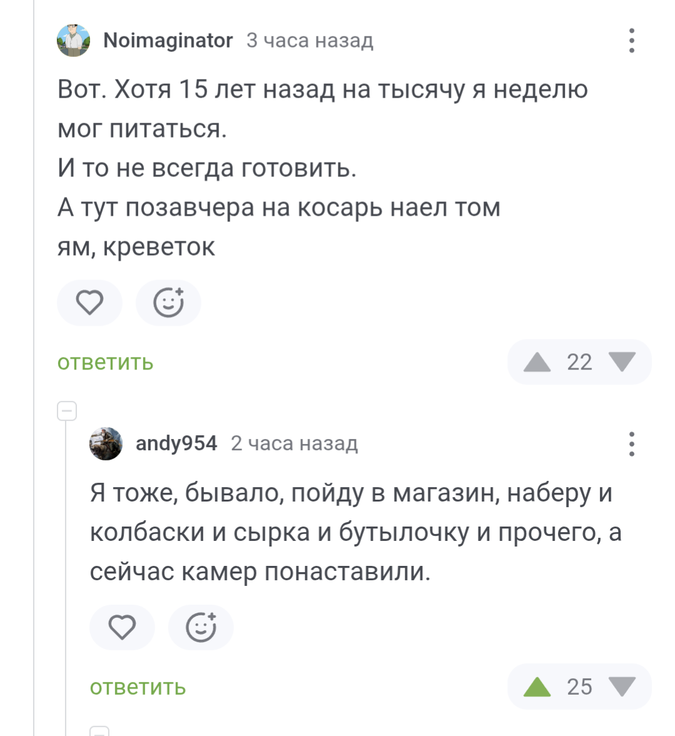Click the "3 часа назад" timestamp
The image size is (675, 736).
pos(310,41)
